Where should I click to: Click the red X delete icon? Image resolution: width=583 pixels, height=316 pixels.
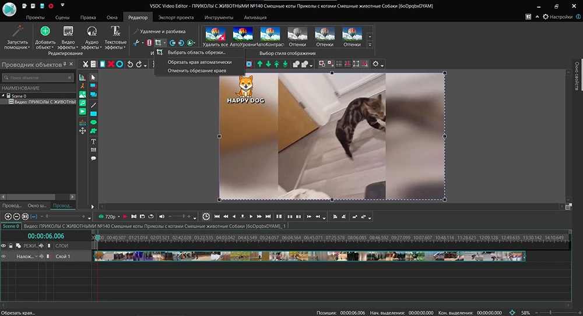pos(111,64)
